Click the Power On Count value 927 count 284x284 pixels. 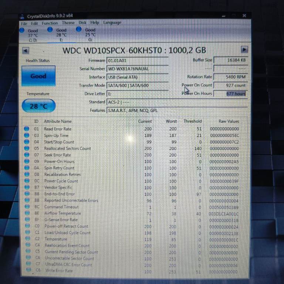[x=230, y=85]
